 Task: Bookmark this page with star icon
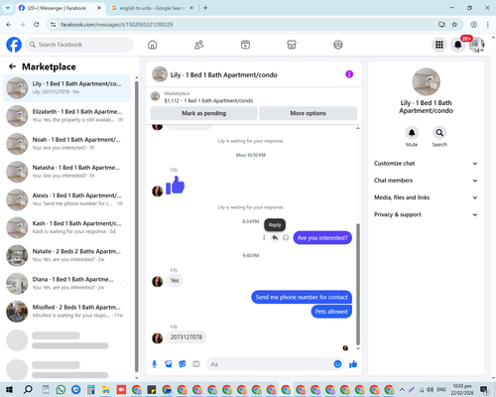pyautogui.click(x=454, y=25)
